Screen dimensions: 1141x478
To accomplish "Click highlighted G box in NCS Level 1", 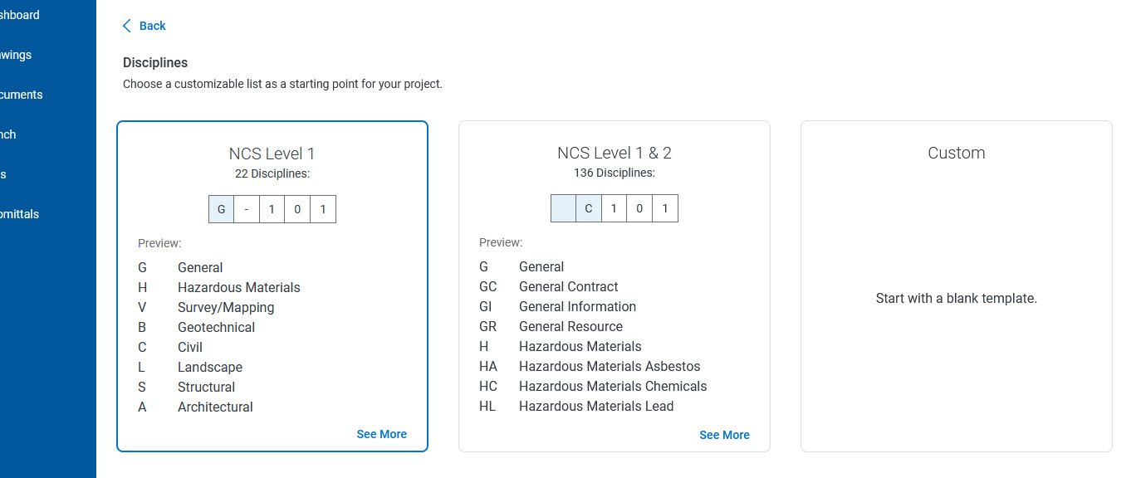I will (x=221, y=209).
